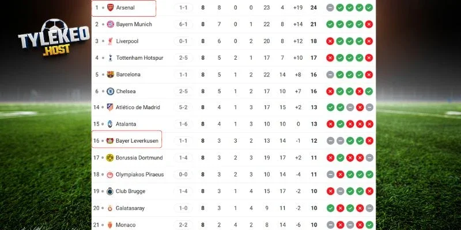Click Galatasaray's first green win indicator
The height and width of the screenshot is (230, 461).
pos(330,208)
